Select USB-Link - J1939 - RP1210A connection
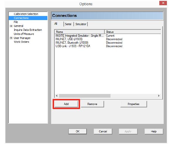Screen dimensions: 171x144 tap(73, 46)
